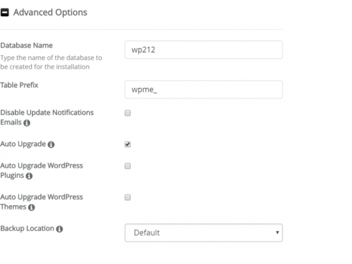The width and height of the screenshot is (352, 264).
Task: Click the Advanced Options heading
Action: [x=50, y=12]
